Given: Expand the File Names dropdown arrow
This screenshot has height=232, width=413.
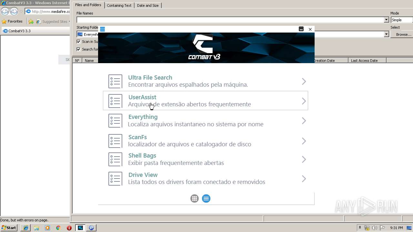Looking at the screenshot, I should (387, 20).
